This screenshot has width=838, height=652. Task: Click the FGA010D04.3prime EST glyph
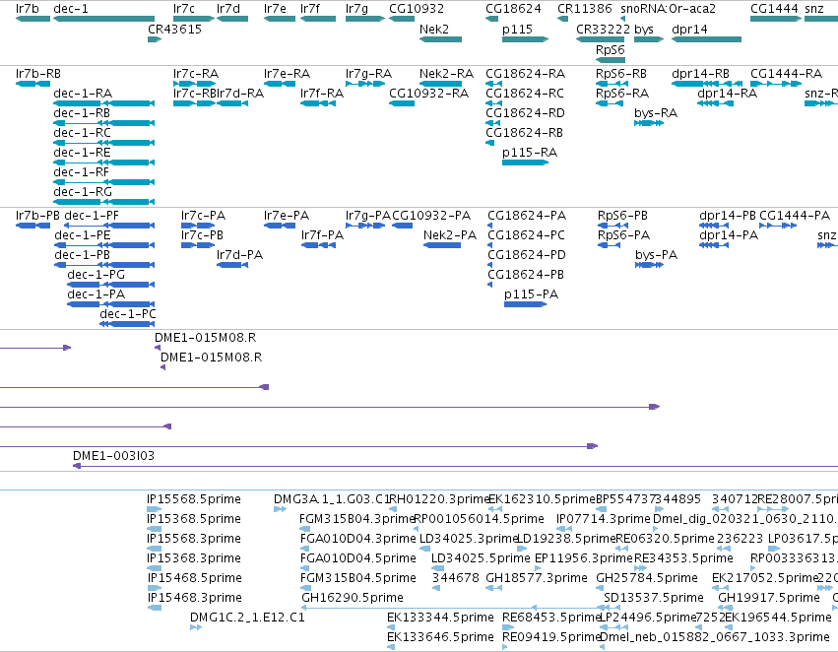304,549
